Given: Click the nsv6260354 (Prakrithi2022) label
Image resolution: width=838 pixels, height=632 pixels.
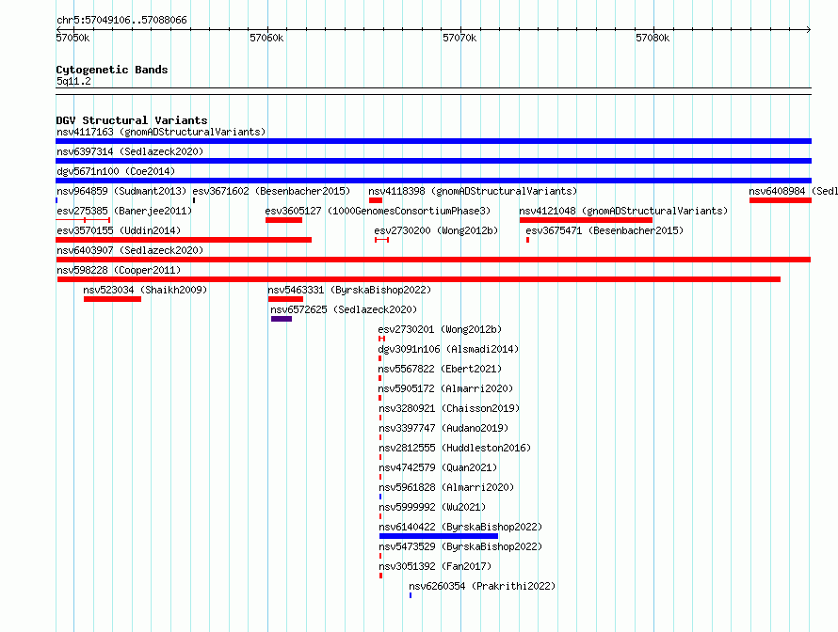Looking at the screenshot, I should point(483,586).
